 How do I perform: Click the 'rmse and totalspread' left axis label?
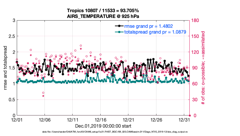pos(5,68)
